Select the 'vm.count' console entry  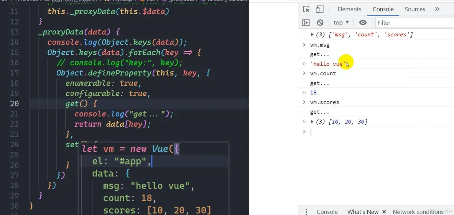coord(323,73)
